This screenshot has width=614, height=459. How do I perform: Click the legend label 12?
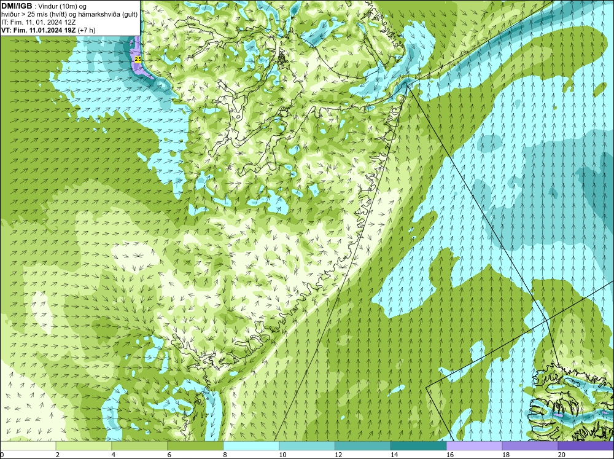338,455
